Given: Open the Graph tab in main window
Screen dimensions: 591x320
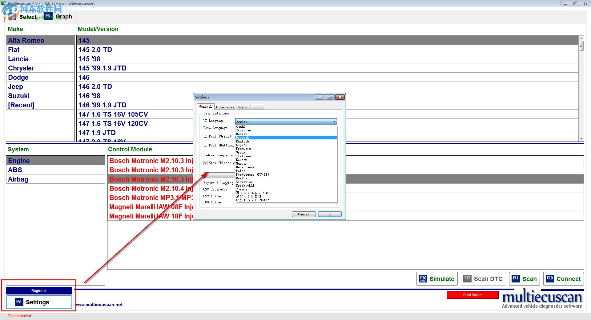Looking at the screenshot, I should point(58,17).
